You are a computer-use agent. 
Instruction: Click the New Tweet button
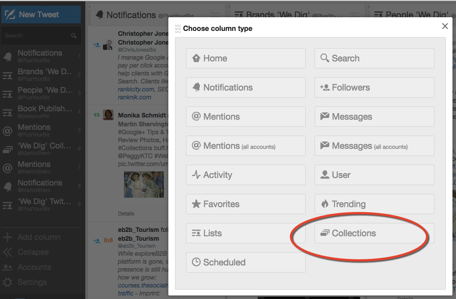pos(41,15)
